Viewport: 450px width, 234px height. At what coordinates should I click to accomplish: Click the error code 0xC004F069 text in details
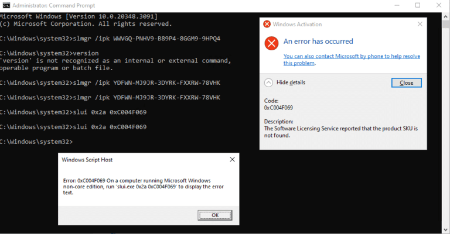click(278, 108)
